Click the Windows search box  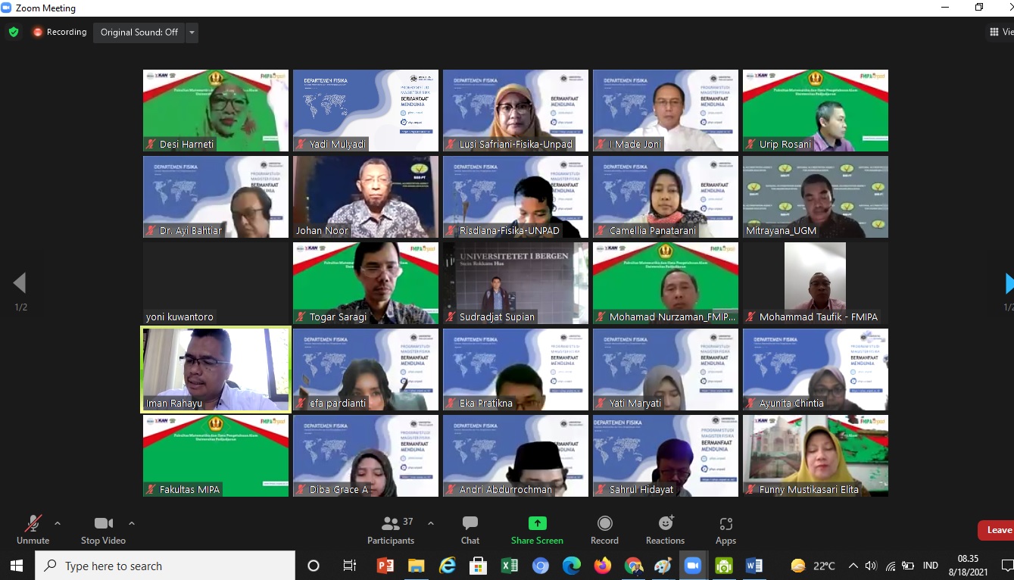(x=165, y=566)
